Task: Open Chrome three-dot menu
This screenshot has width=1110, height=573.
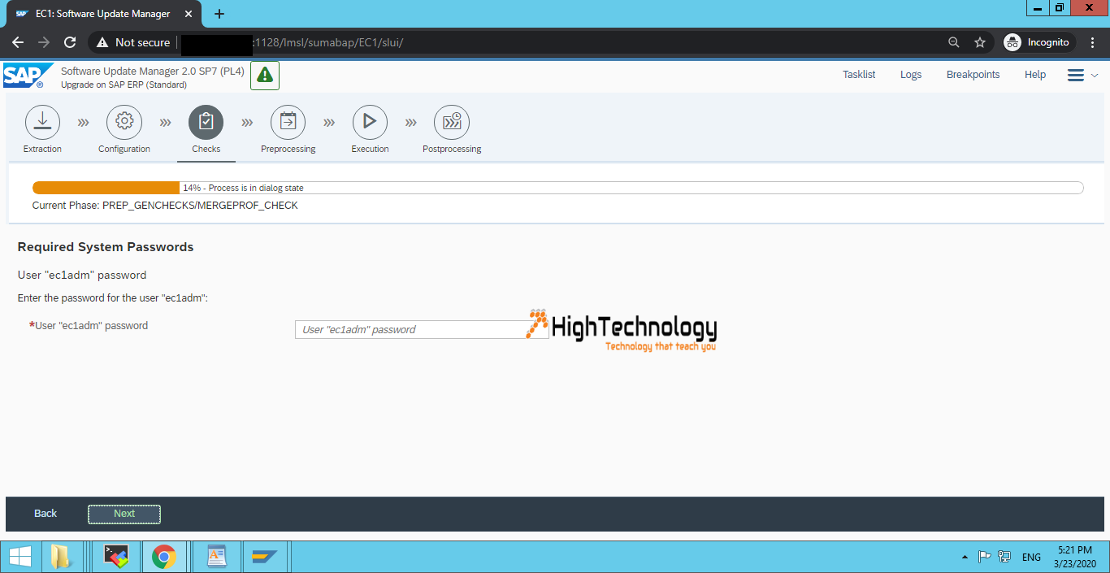Action: tap(1093, 42)
